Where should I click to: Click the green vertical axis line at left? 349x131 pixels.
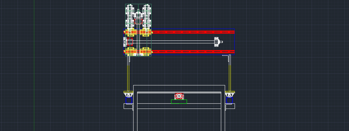tap(34, 65)
